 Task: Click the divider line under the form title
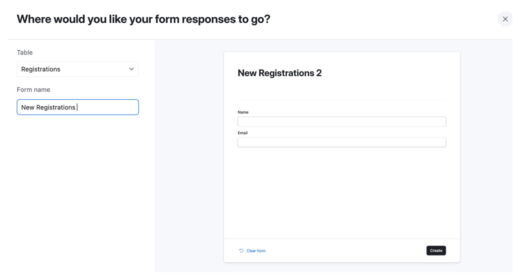342,100
